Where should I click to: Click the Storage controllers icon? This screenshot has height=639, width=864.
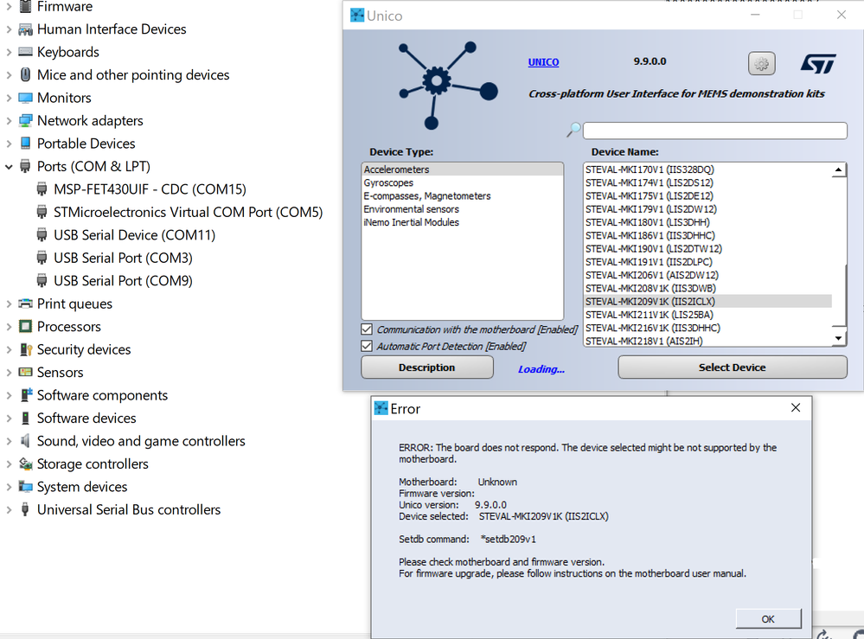[x=25, y=463]
